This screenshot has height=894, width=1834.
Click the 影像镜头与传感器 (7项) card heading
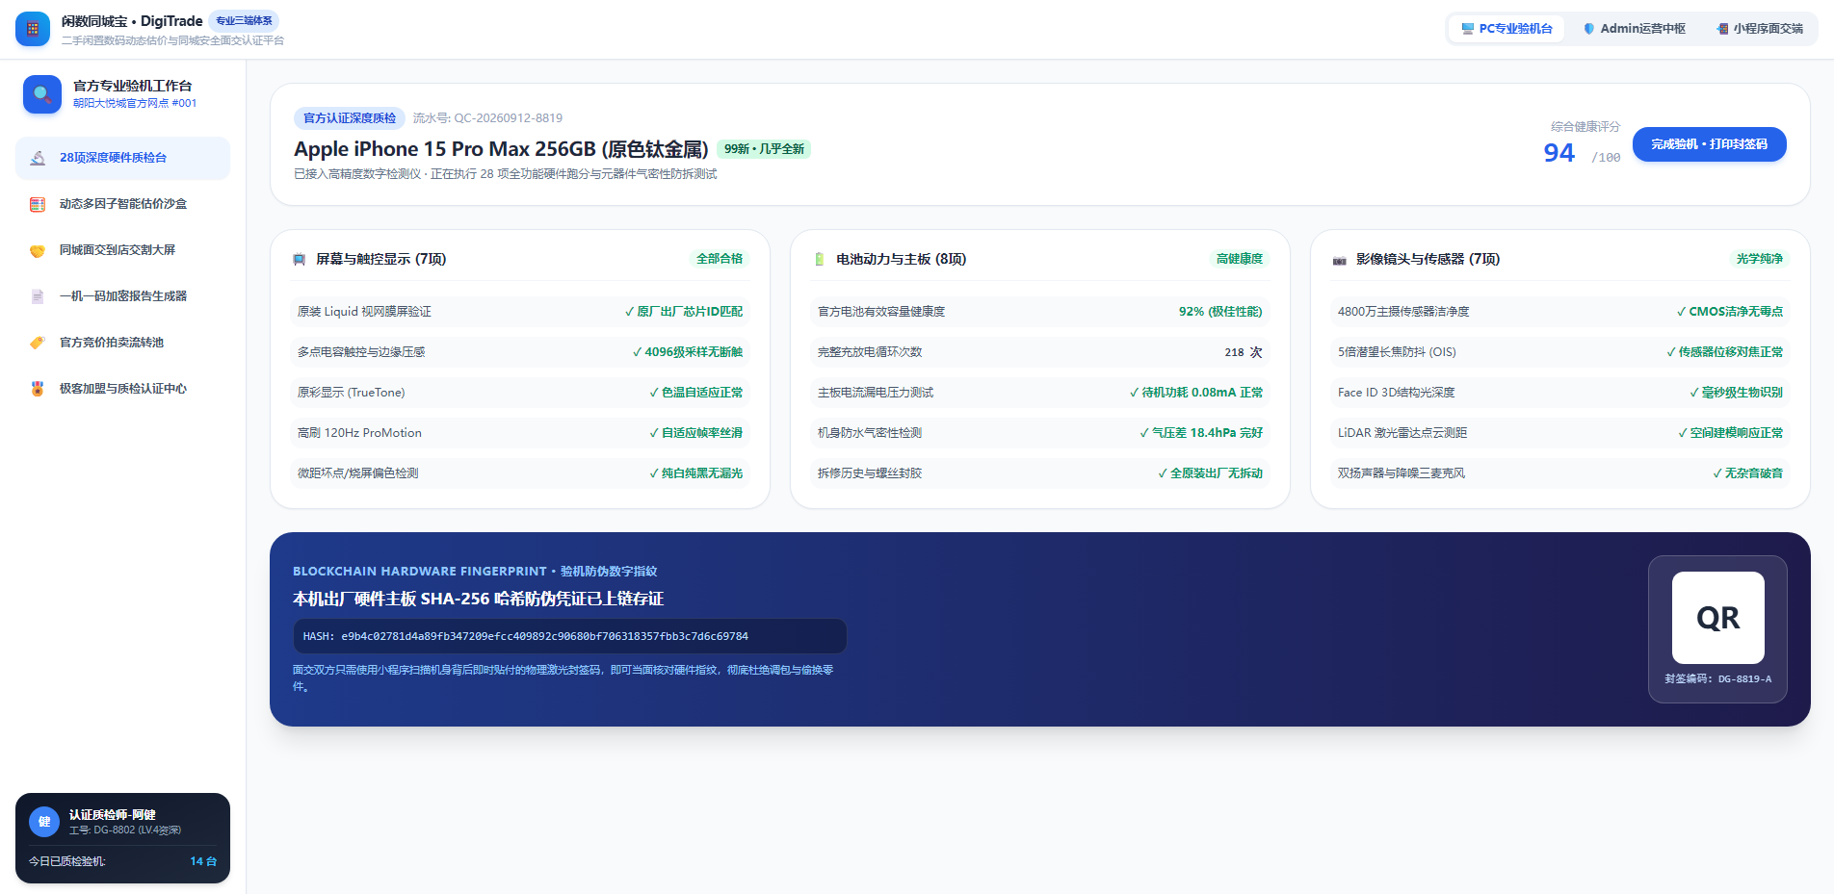1428,260
